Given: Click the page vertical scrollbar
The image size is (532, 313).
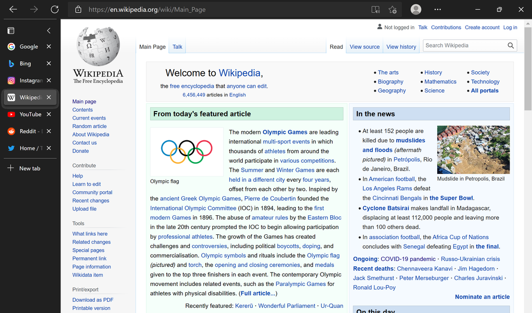Looking at the screenshot, I should (528, 69).
